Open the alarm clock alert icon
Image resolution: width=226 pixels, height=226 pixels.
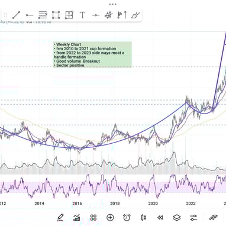click(x=127, y=218)
